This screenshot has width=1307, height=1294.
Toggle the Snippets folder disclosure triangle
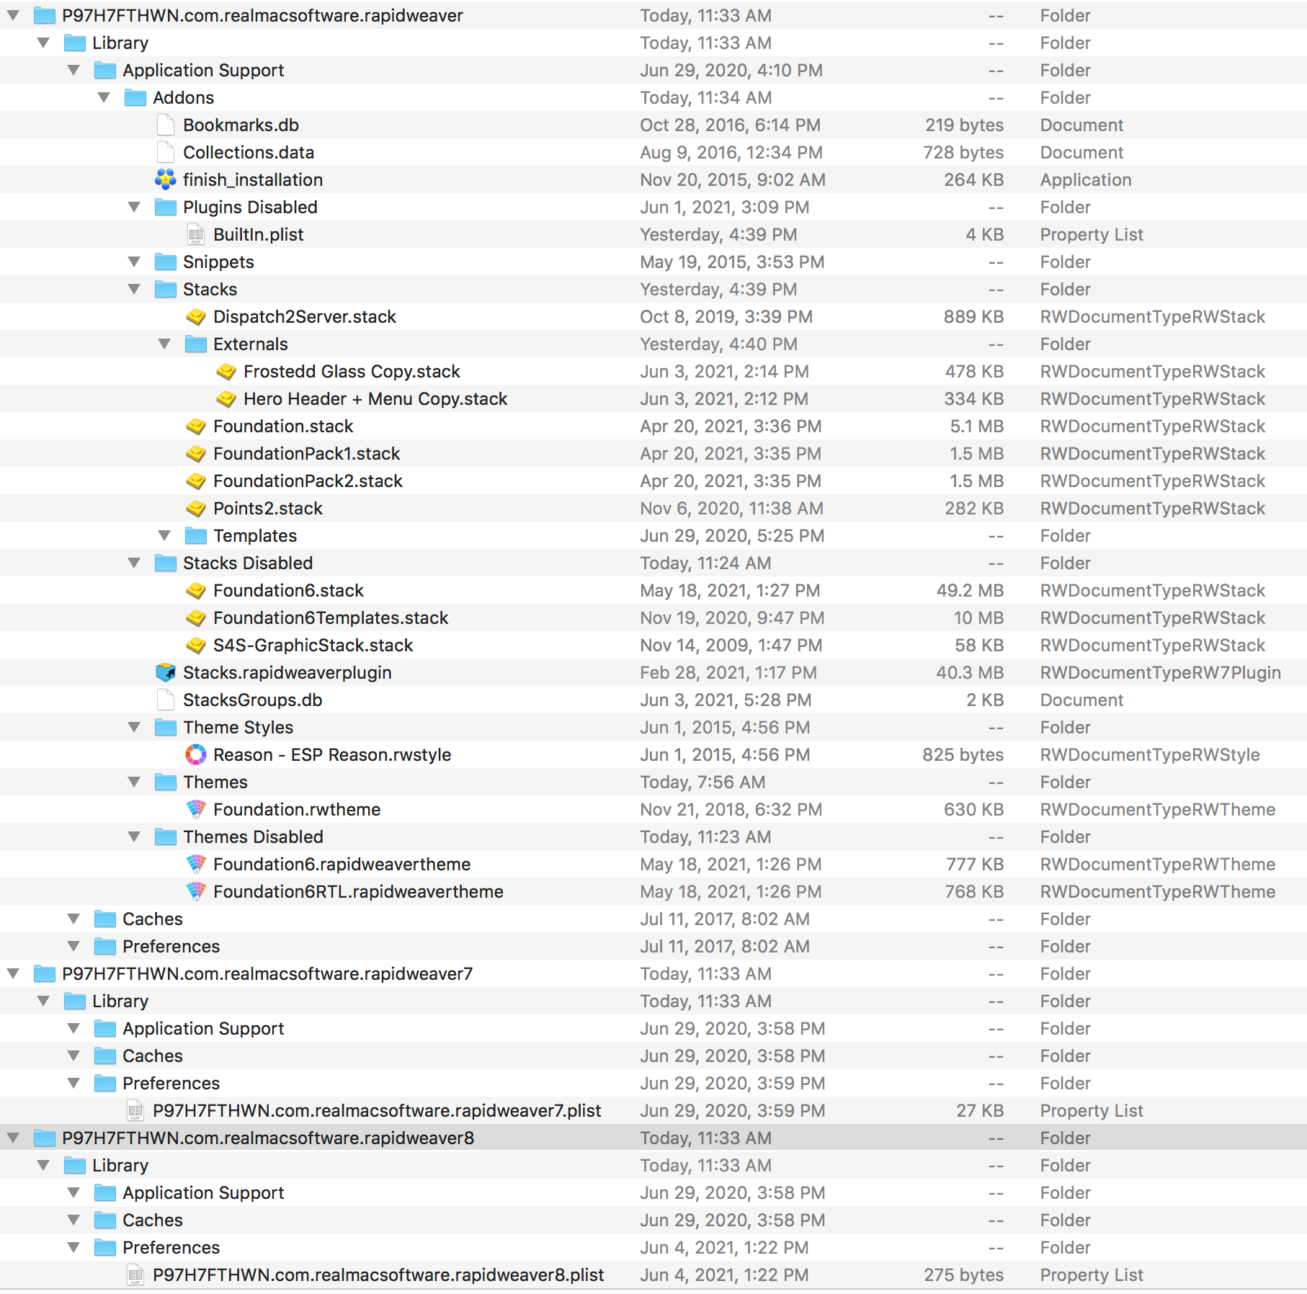click(x=134, y=262)
